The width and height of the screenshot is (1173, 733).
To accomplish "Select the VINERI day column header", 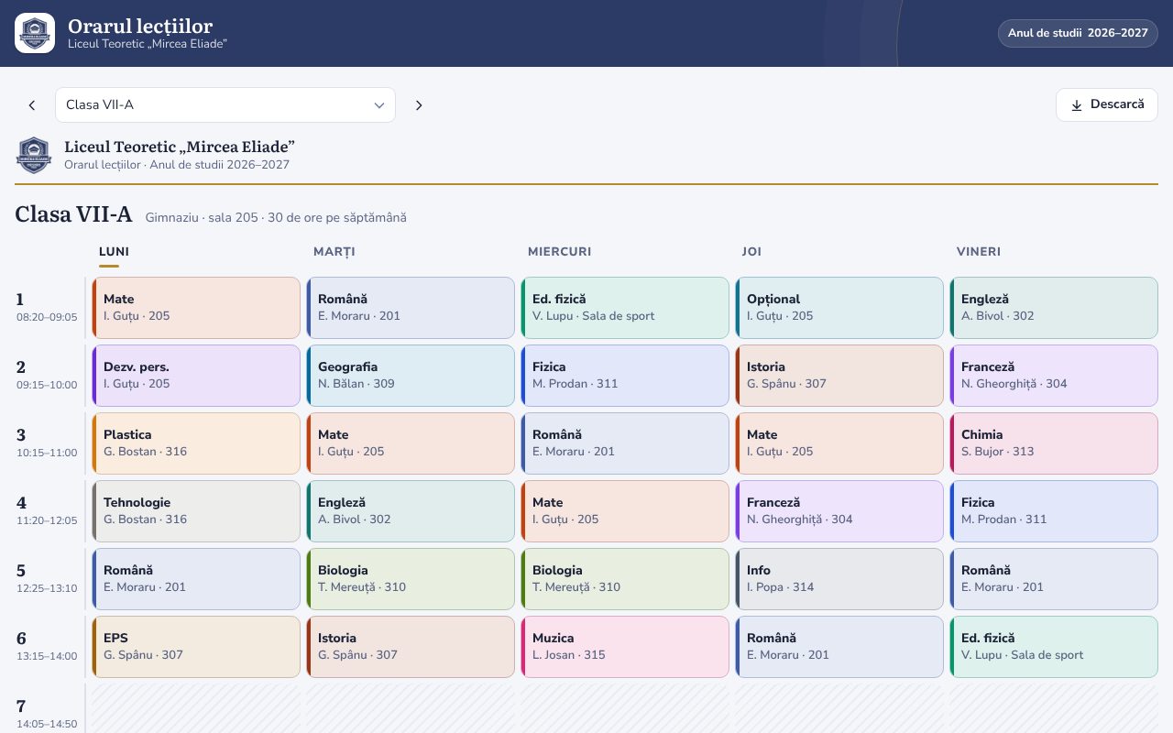I will [979, 252].
